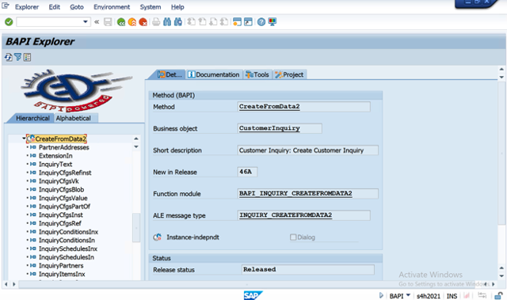Select PartnerAddresses in the tree
This screenshot has height=300, width=507.
click(64, 147)
